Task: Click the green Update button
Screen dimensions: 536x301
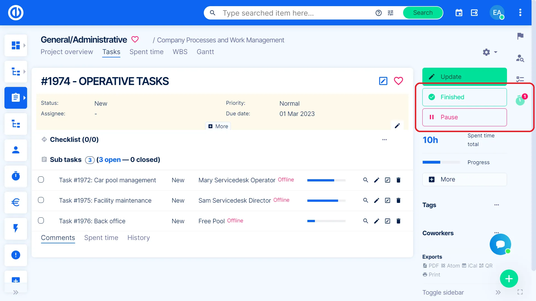Action: point(464,77)
